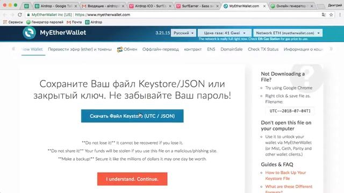
Task: Switch to the first pinned green tab
Action: coord(26,6)
